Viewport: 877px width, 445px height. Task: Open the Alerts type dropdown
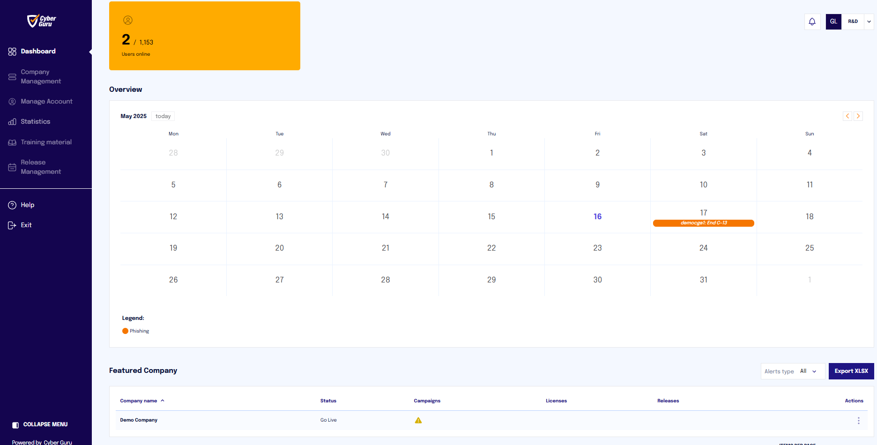click(x=793, y=371)
